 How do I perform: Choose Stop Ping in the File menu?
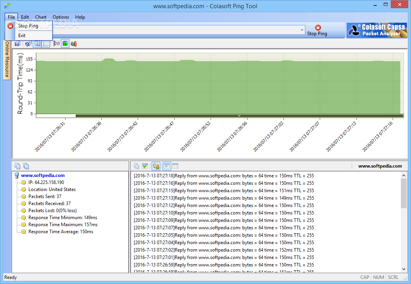[29, 26]
